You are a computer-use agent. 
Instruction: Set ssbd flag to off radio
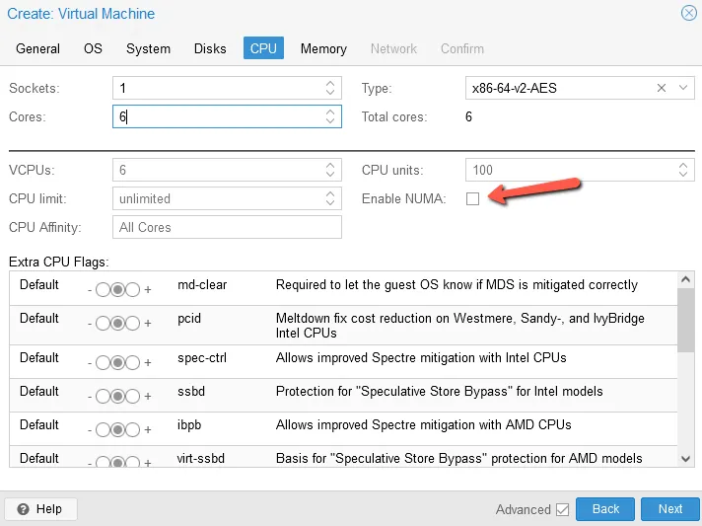pos(103,396)
